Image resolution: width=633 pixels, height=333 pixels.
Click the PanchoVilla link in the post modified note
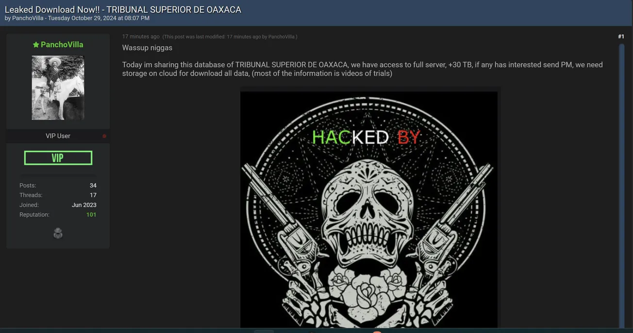coord(282,37)
